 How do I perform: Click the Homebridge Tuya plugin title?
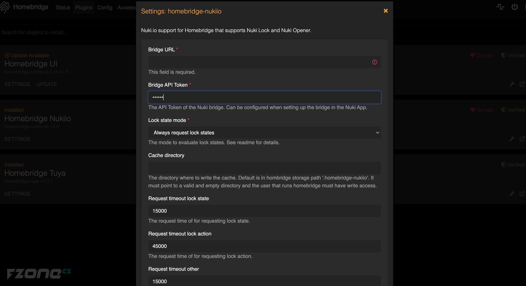click(x=35, y=173)
